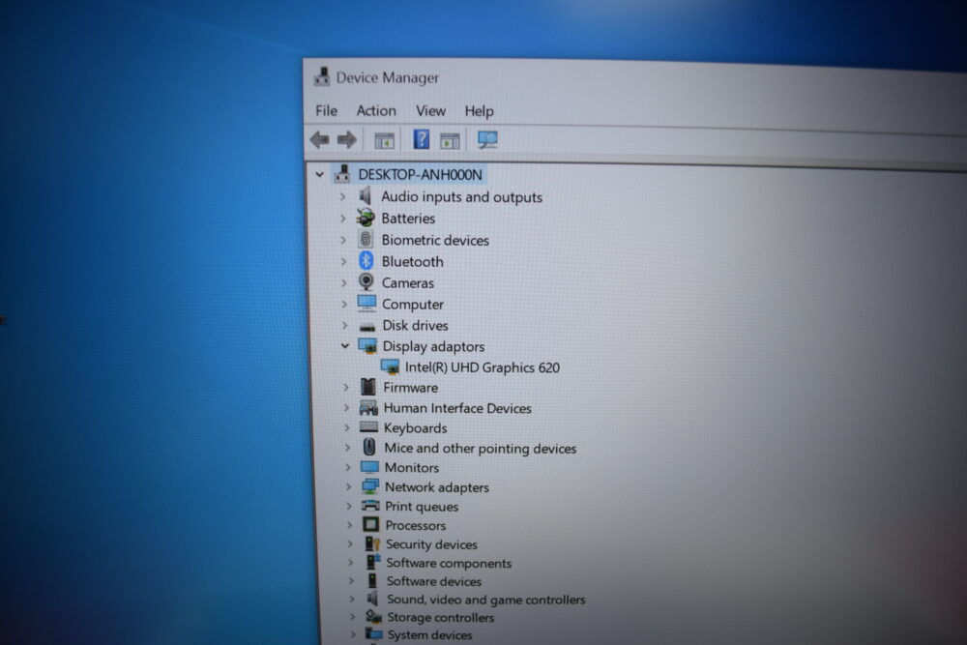Expand the Network adapters category arrow

click(x=348, y=486)
